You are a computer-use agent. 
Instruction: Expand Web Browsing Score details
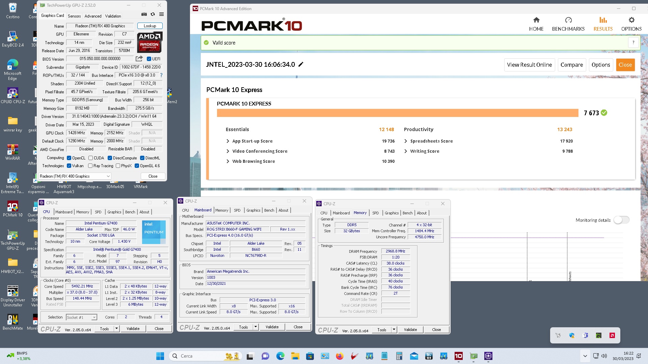point(228,161)
